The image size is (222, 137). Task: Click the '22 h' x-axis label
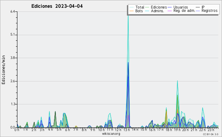(202, 130)
